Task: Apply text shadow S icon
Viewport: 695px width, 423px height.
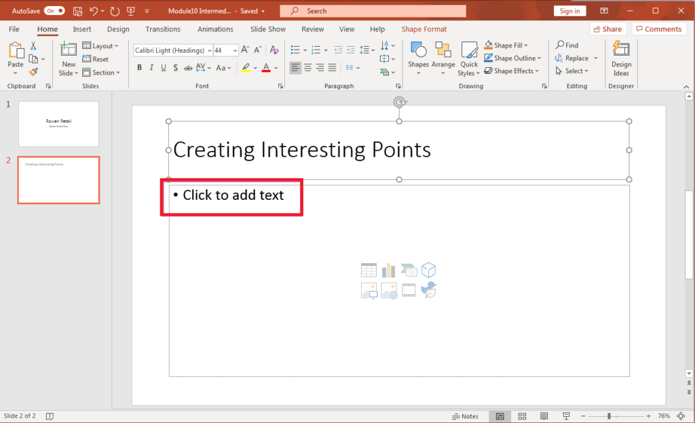Action: (176, 68)
